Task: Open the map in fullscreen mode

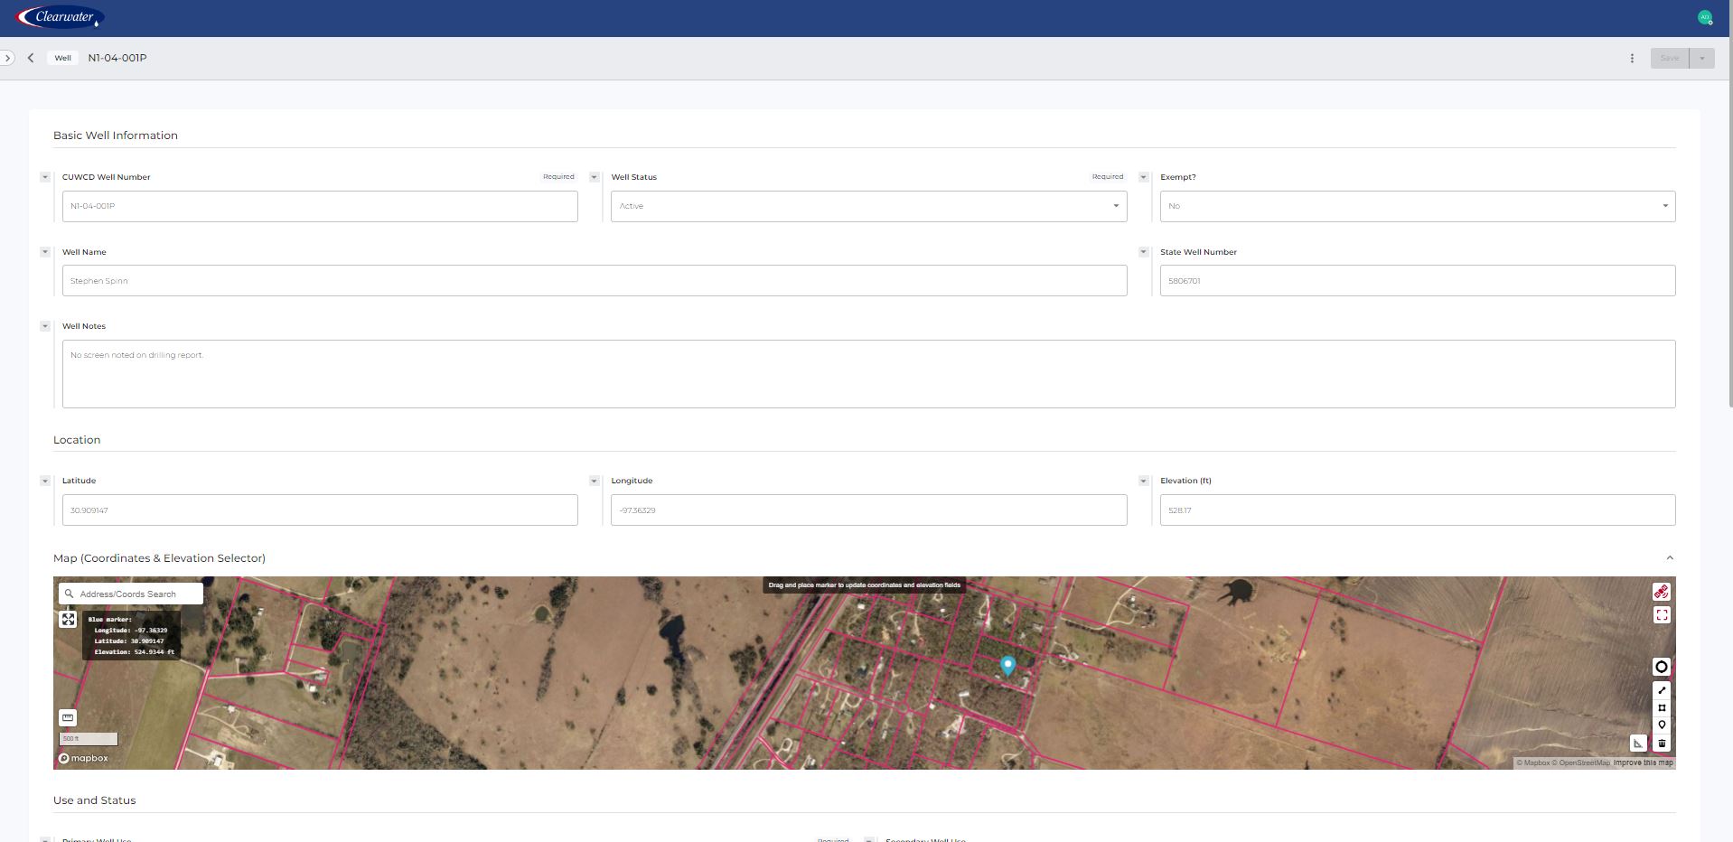Action: pyautogui.click(x=1661, y=615)
